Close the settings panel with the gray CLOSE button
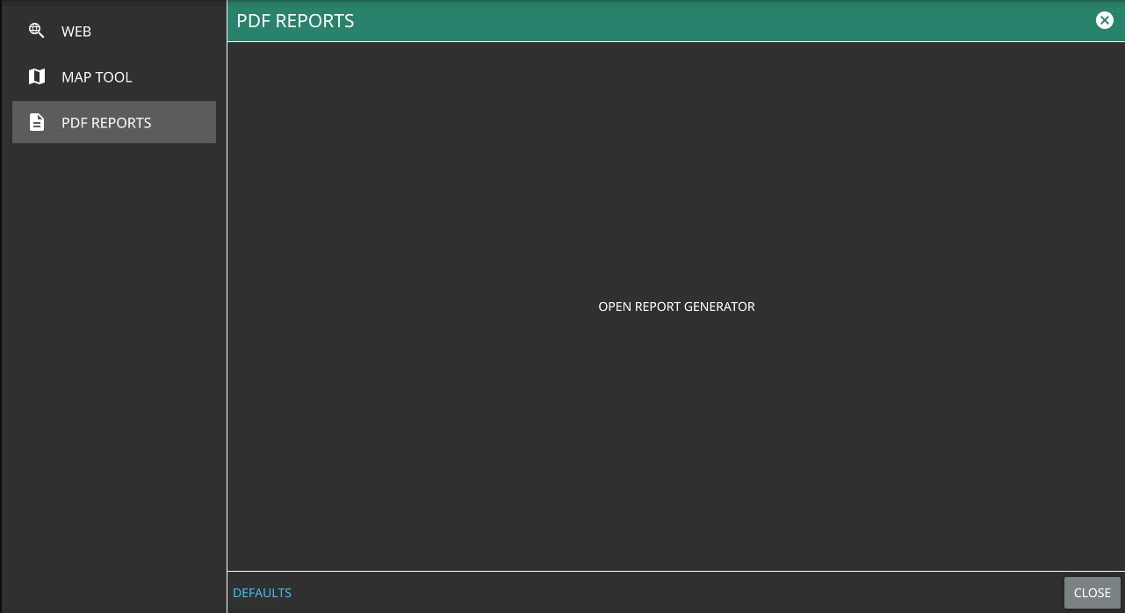1125x613 pixels. [x=1092, y=593]
